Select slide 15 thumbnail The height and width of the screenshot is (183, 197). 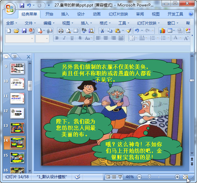[x=17, y=158]
